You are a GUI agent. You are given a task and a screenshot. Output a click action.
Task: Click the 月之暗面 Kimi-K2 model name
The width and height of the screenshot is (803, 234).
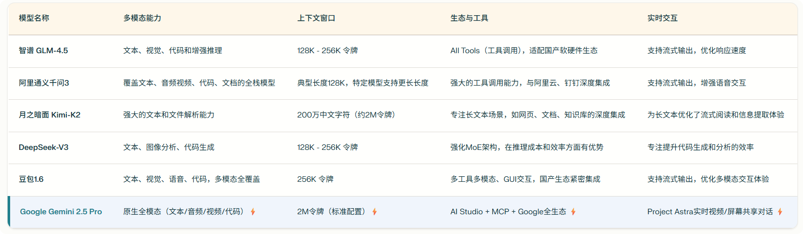(x=50, y=115)
